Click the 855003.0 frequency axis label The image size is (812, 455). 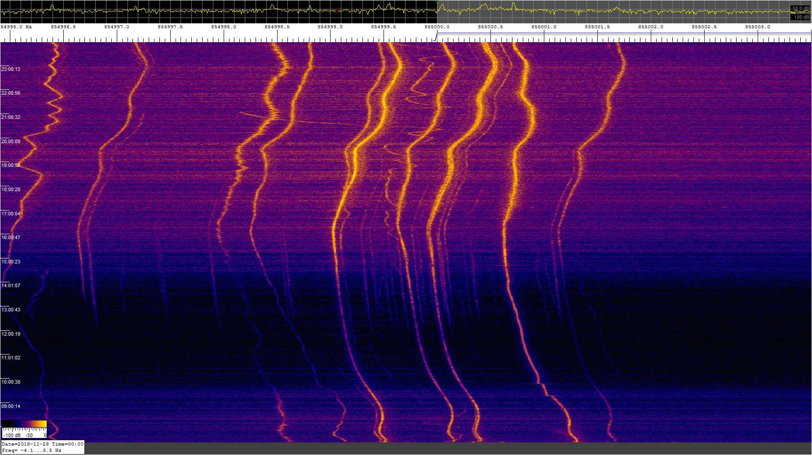[758, 27]
